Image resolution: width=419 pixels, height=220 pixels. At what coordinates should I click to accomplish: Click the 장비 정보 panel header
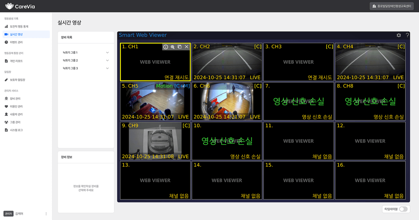click(86, 157)
